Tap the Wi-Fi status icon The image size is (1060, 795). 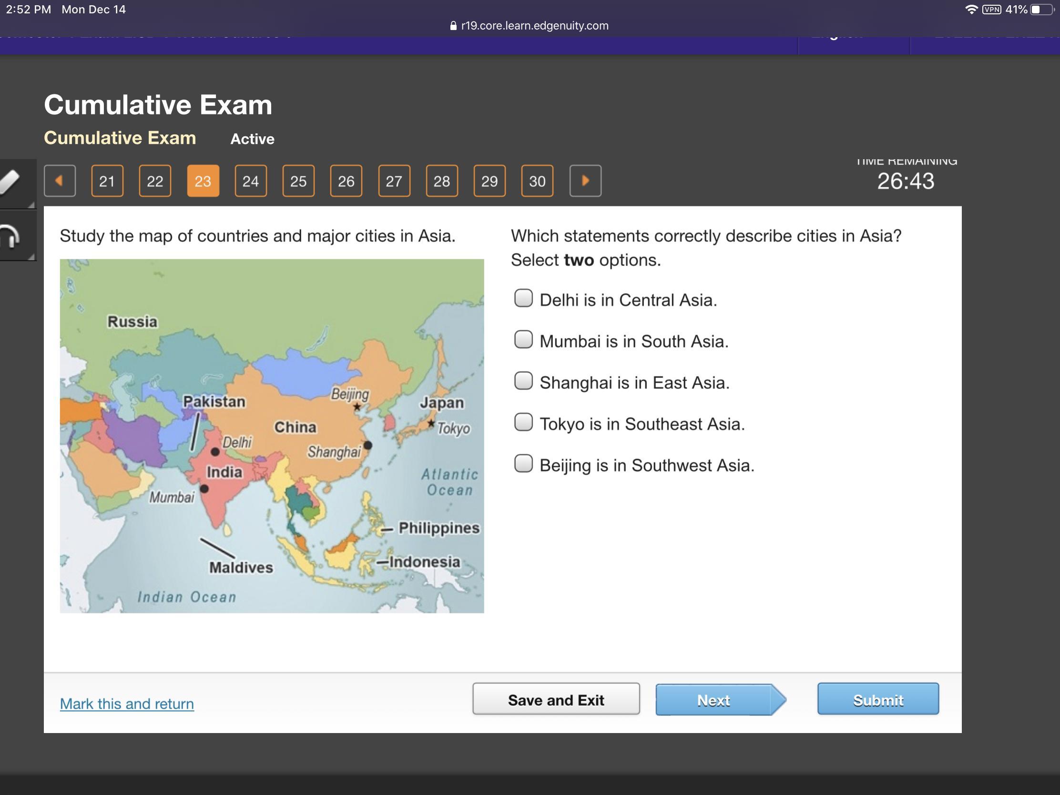(971, 10)
